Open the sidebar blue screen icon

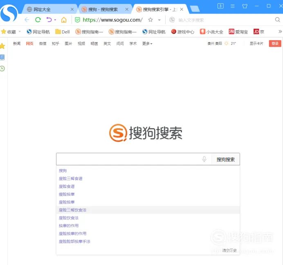pyautogui.click(x=2, y=57)
